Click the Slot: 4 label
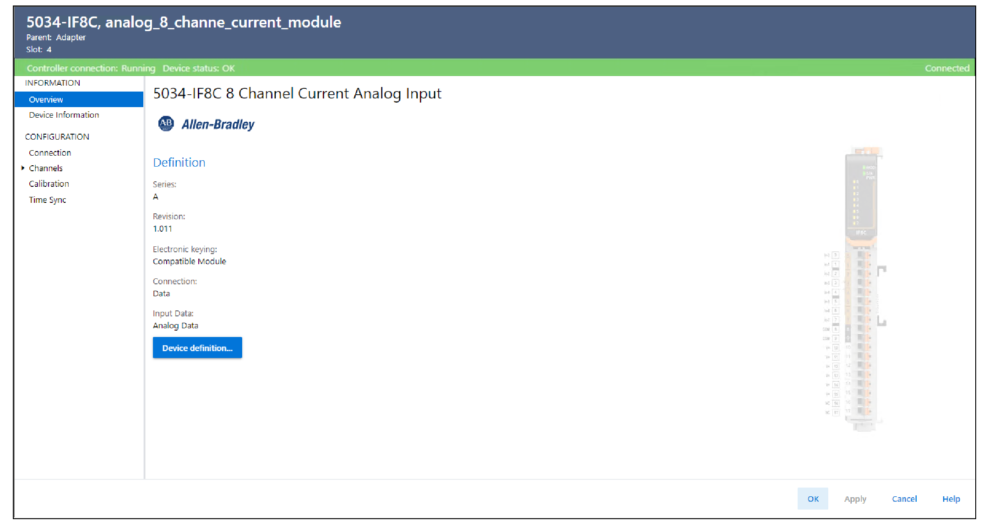This screenshot has height=521, width=989. click(x=39, y=49)
